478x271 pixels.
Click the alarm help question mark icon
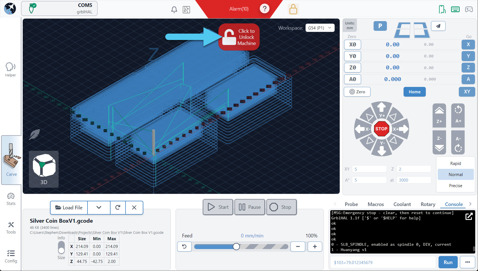coord(264,9)
